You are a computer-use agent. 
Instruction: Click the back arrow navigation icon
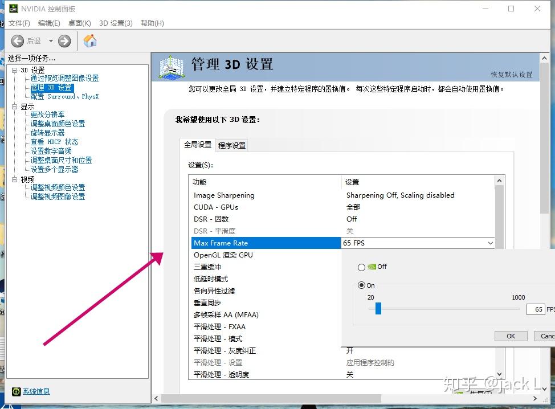[17, 41]
